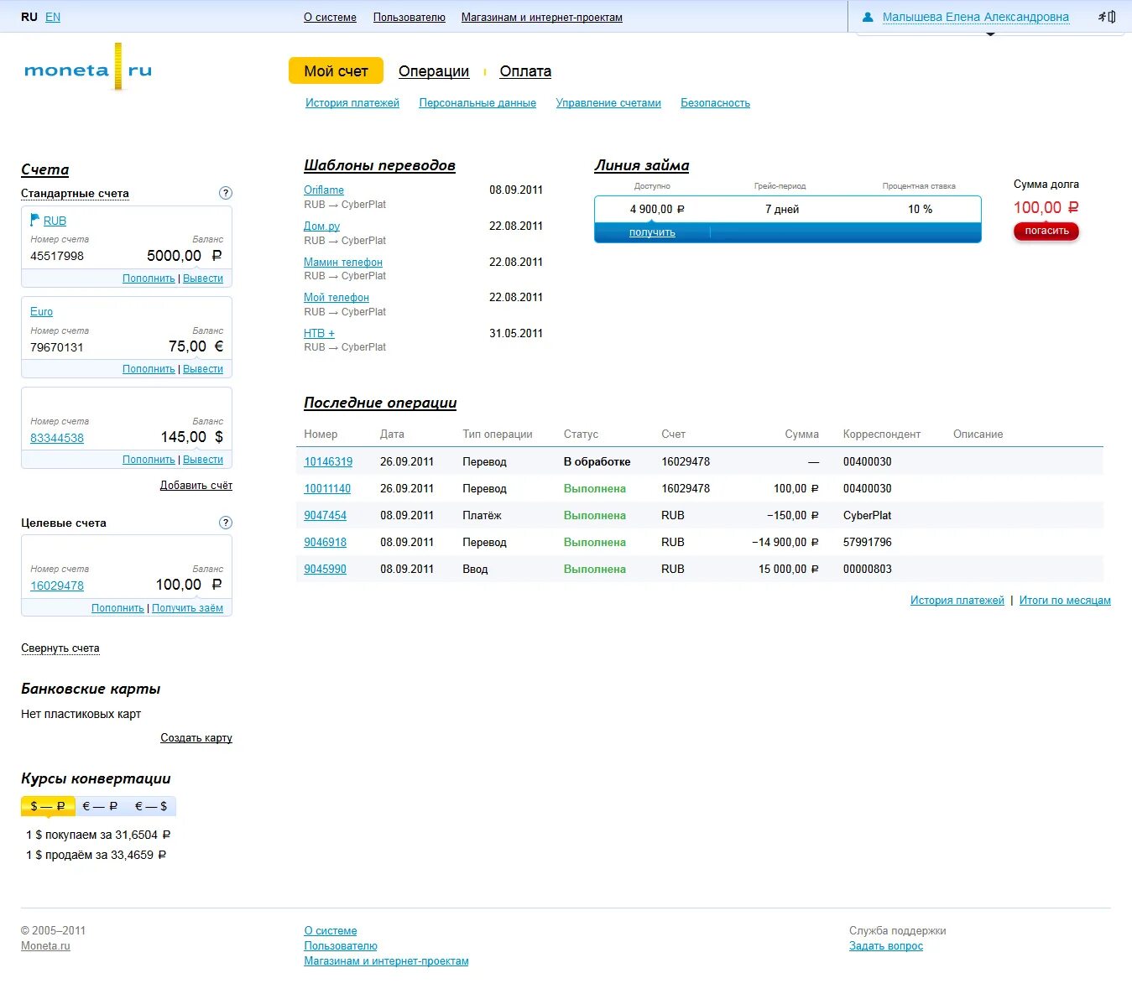Viewport: 1132px width, 994px height.
Task: Open operation 9046918
Action: pos(325,543)
